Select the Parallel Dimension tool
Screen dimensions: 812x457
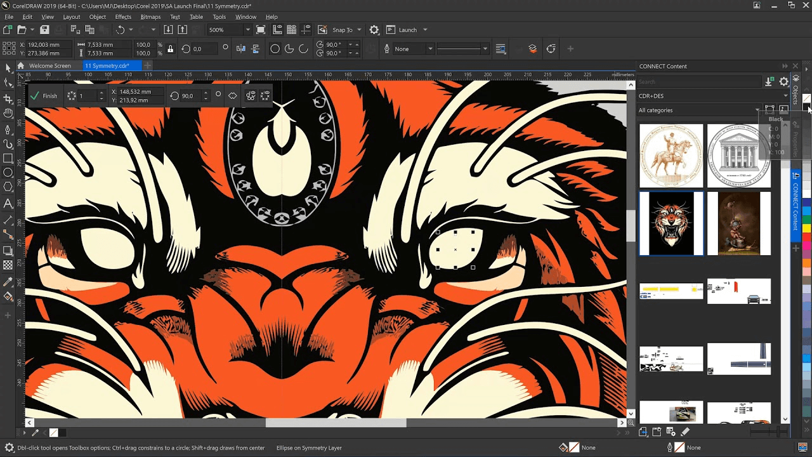[x=8, y=220]
